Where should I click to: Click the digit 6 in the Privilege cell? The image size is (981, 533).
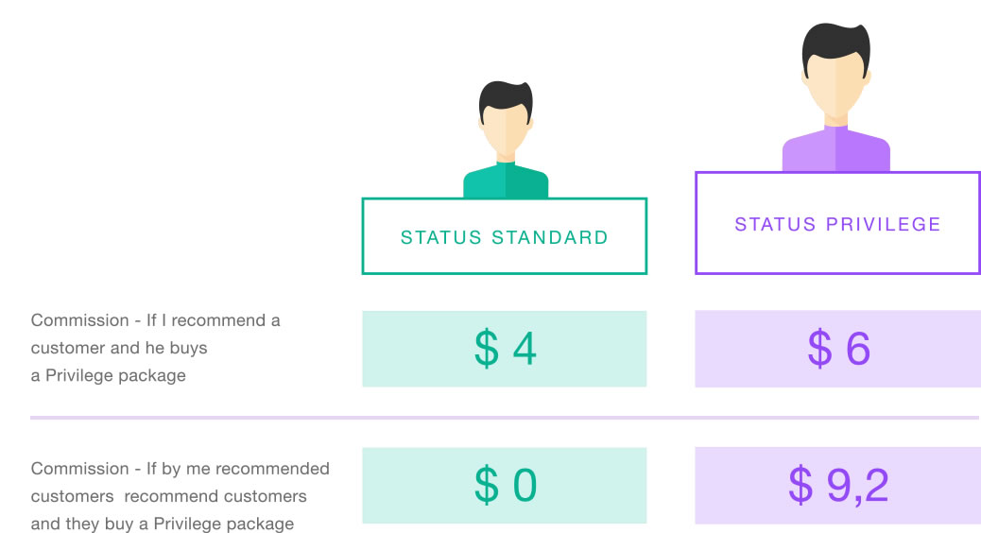(x=857, y=349)
